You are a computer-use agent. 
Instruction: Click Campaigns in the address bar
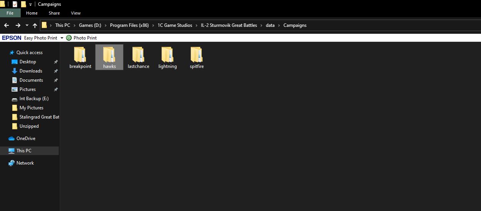[x=295, y=25]
